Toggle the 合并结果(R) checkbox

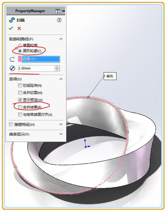pos(20,107)
